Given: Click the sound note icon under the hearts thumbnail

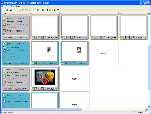Looking at the screenshot, I should (45, 89).
